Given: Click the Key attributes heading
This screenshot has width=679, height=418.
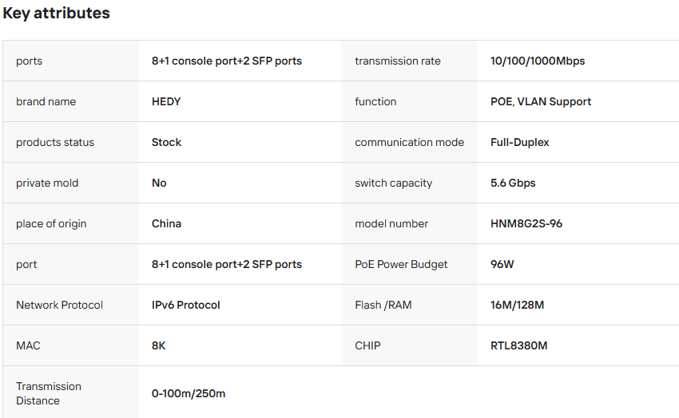Looking at the screenshot, I should pos(56,13).
